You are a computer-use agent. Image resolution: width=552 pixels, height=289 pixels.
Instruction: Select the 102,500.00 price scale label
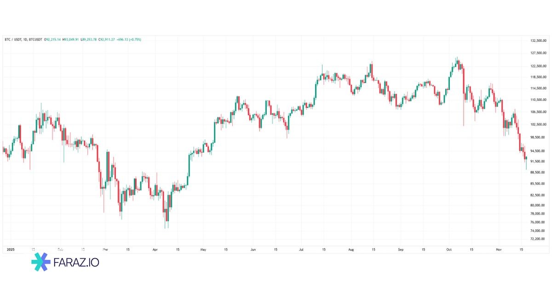pyautogui.click(x=537, y=124)
